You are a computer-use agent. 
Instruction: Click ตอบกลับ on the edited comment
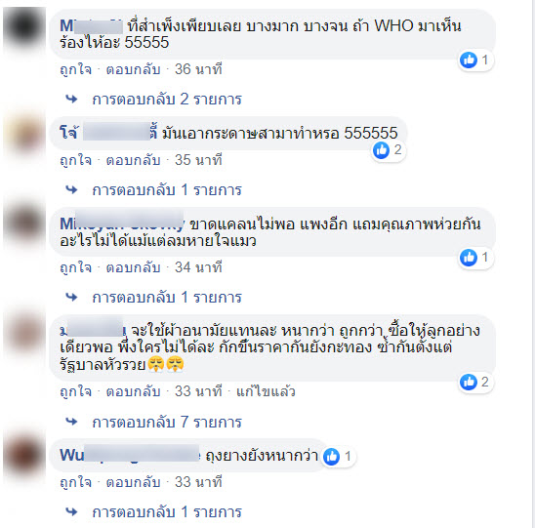(134, 391)
